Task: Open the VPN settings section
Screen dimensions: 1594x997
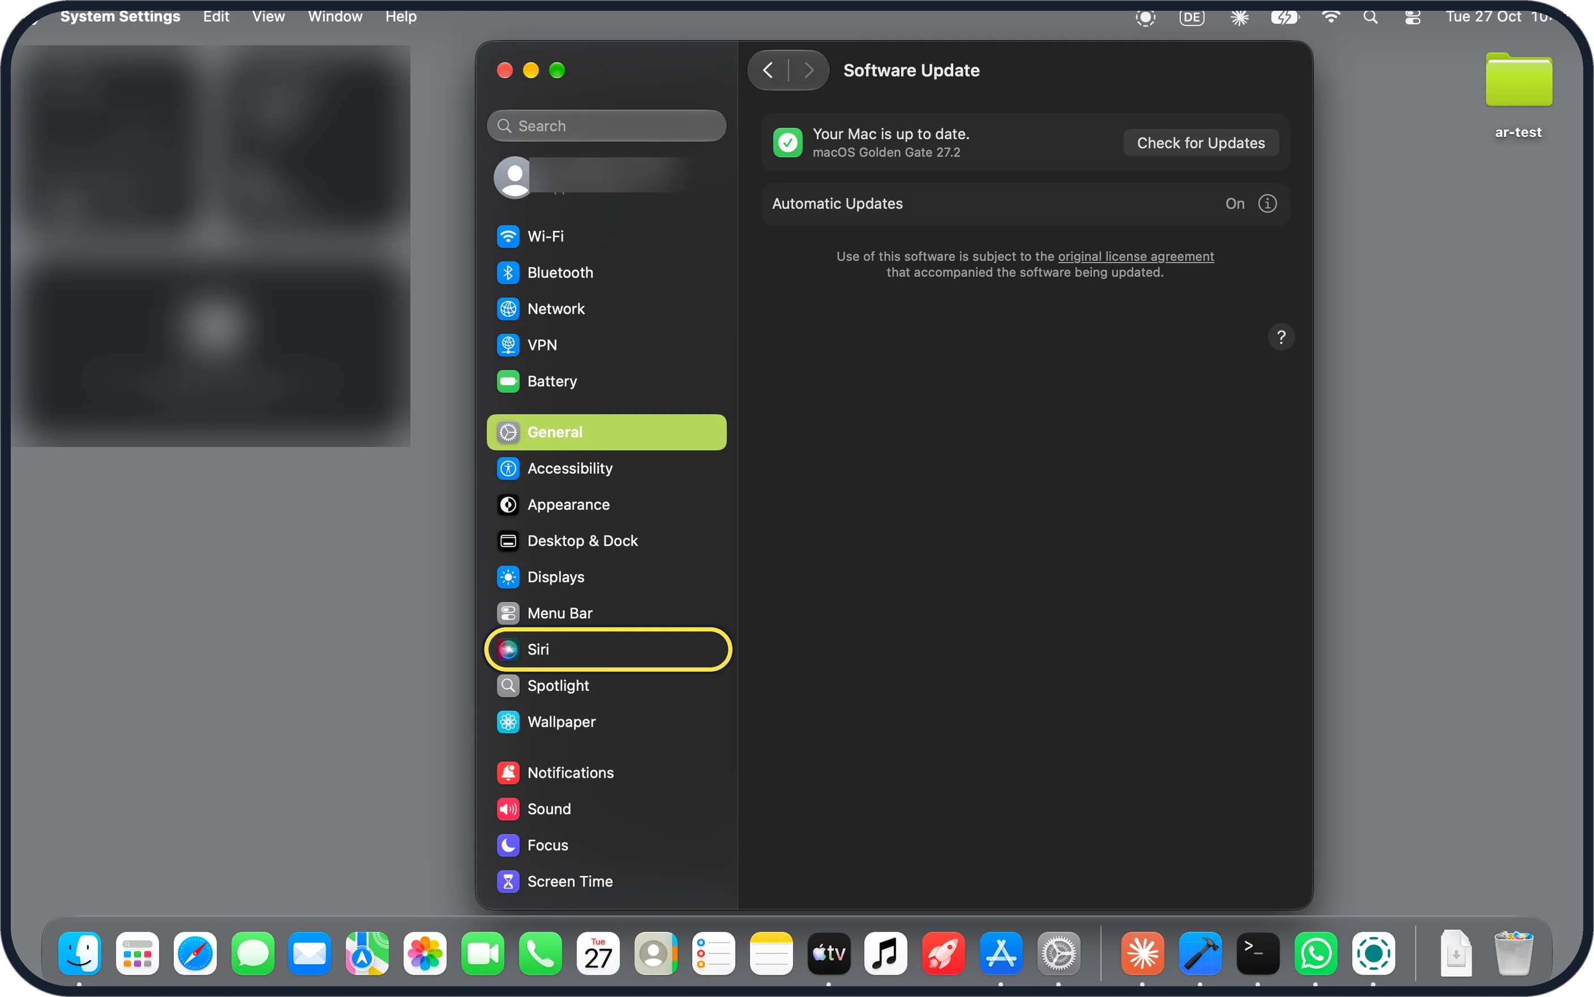Action: click(606, 345)
